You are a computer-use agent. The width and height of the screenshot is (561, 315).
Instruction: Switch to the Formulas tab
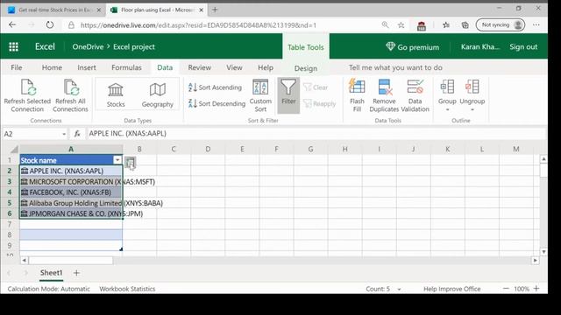click(x=126, y=67)
